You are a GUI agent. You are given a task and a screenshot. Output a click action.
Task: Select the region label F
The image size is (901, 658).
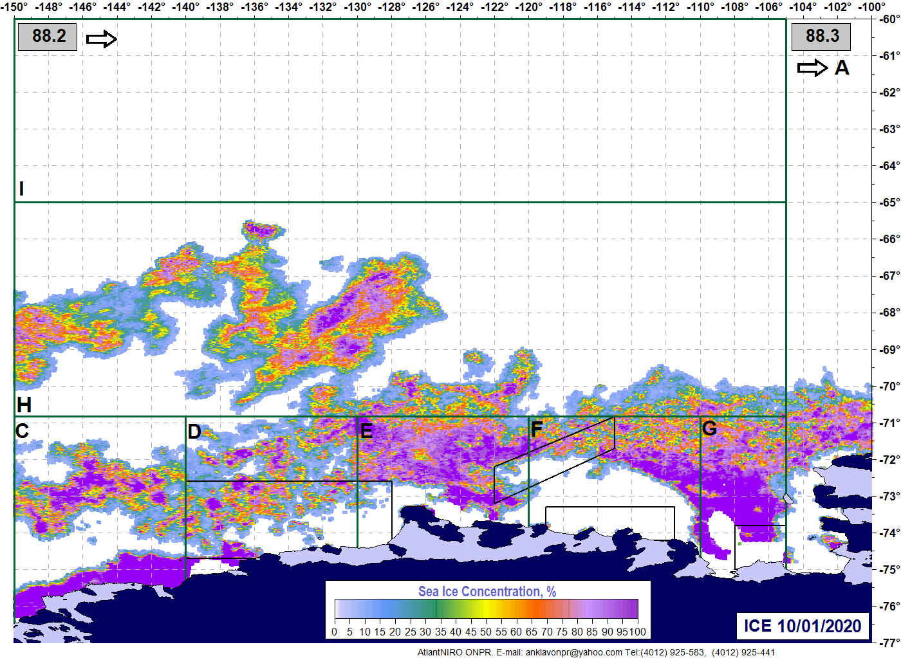(537, 430)
